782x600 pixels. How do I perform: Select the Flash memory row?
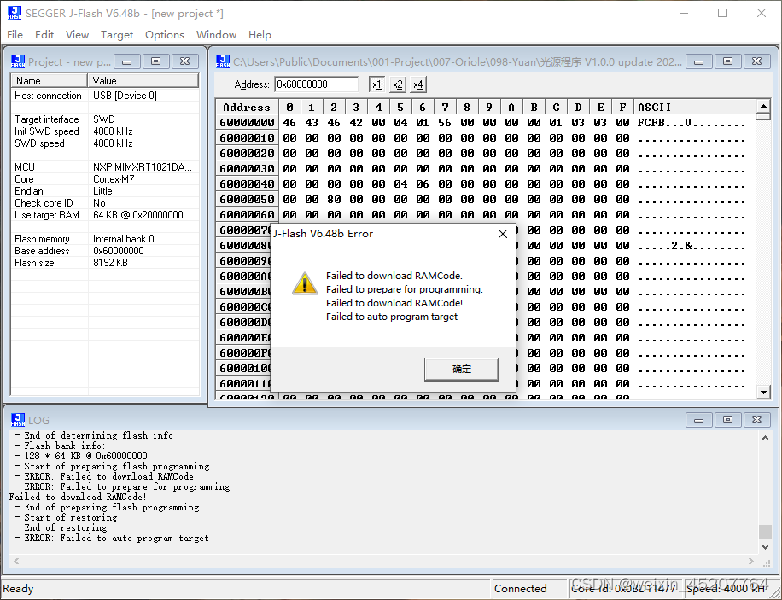[x=105, y=239]
